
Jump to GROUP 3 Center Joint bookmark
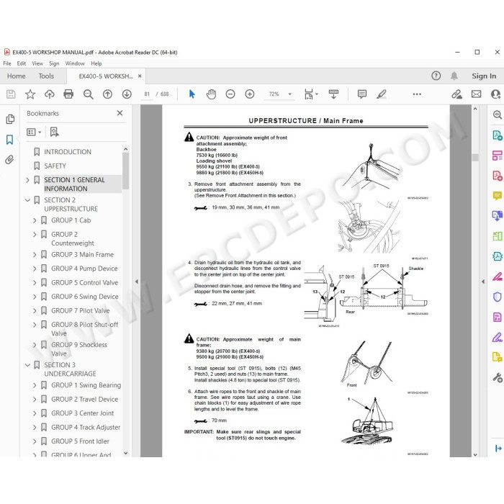[82, 413]
